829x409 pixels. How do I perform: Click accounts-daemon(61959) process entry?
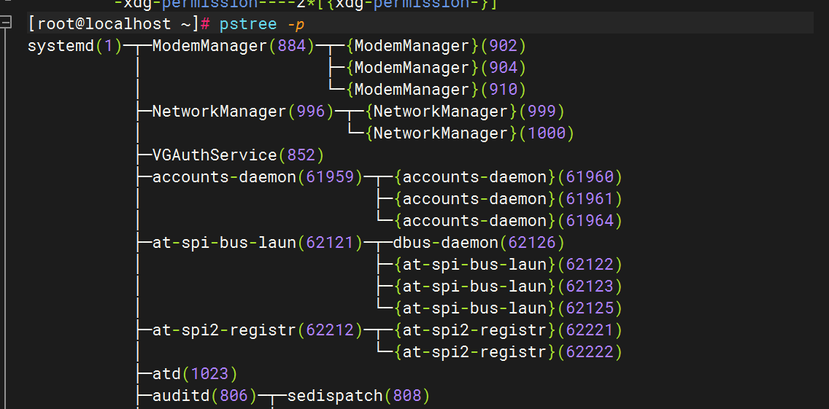(x=258, y=177)
